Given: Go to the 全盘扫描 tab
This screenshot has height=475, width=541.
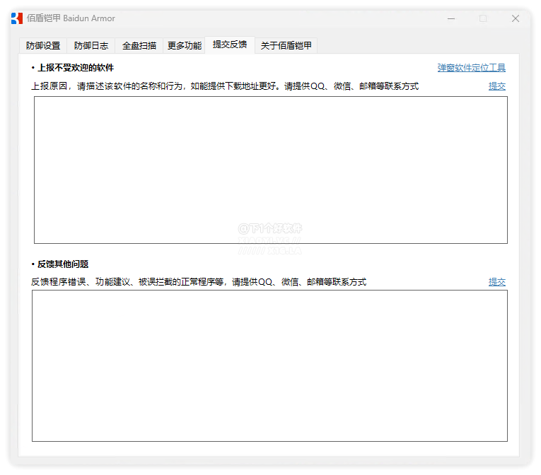Looking at the screenshot, I should coord(139,46).
